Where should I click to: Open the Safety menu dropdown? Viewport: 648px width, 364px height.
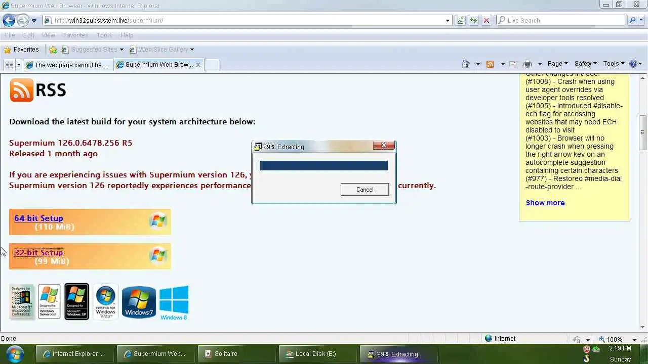pyautogui.click(x=585, y=64)
